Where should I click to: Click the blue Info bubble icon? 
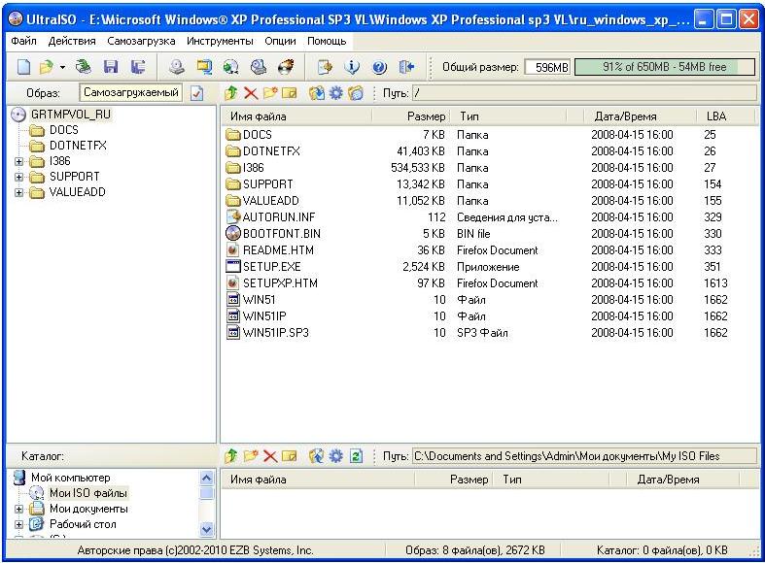click(352, 67)
